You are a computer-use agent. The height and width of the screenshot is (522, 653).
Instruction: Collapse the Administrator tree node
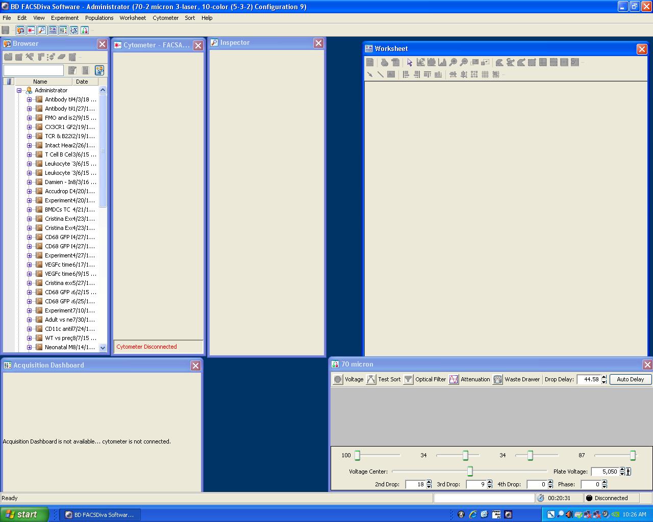click(x=19, y=90)
